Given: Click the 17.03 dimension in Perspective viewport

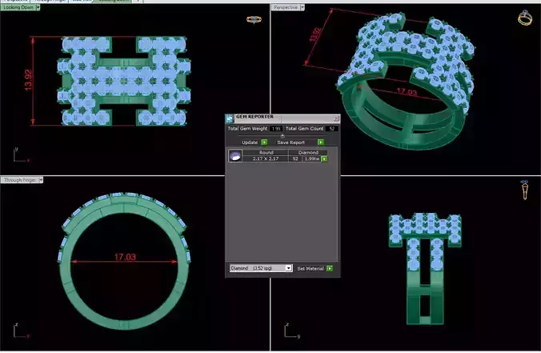Looking at the screenshot, I should (407, 92).
